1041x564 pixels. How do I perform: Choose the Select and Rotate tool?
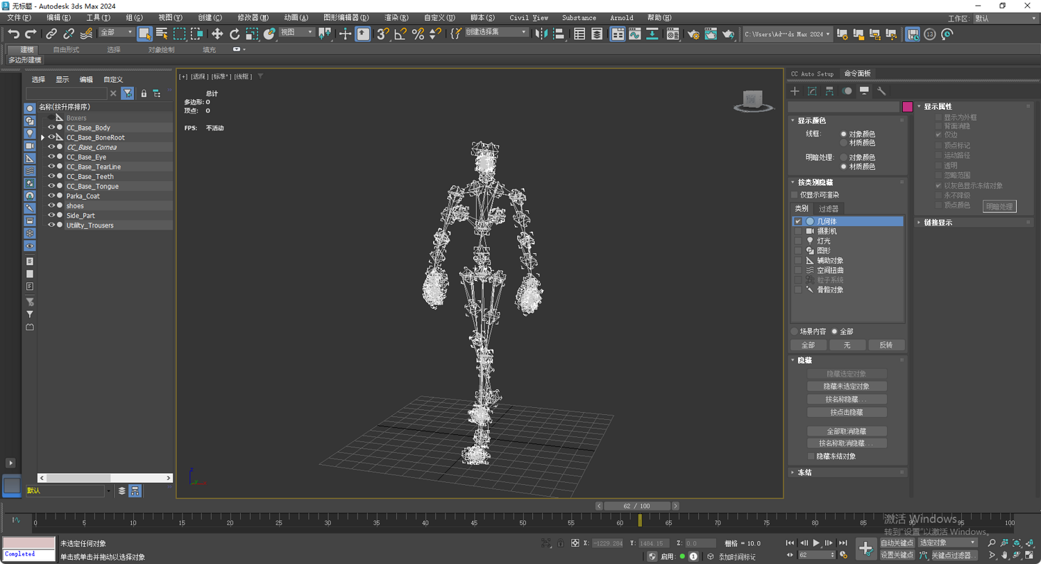[235, 33]
